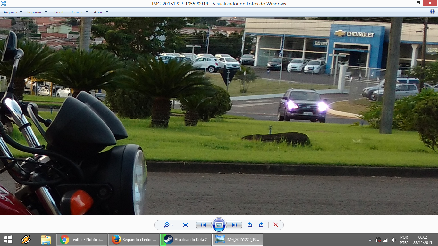Image resolution: width=438 pixels, height=246 pixels.
Task: Expand the Gravar dropdown arrow
Action: click(87, 12)
